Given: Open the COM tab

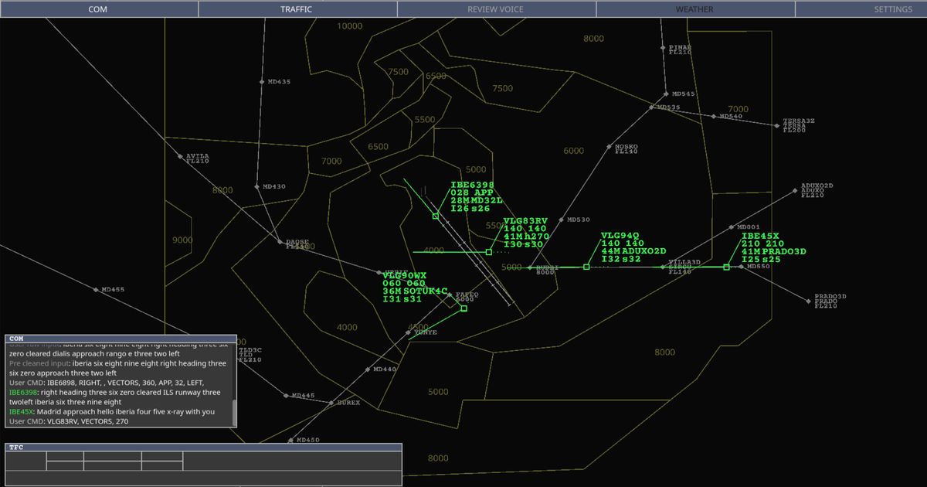Looking at the screenshot, I should point(99,9).
